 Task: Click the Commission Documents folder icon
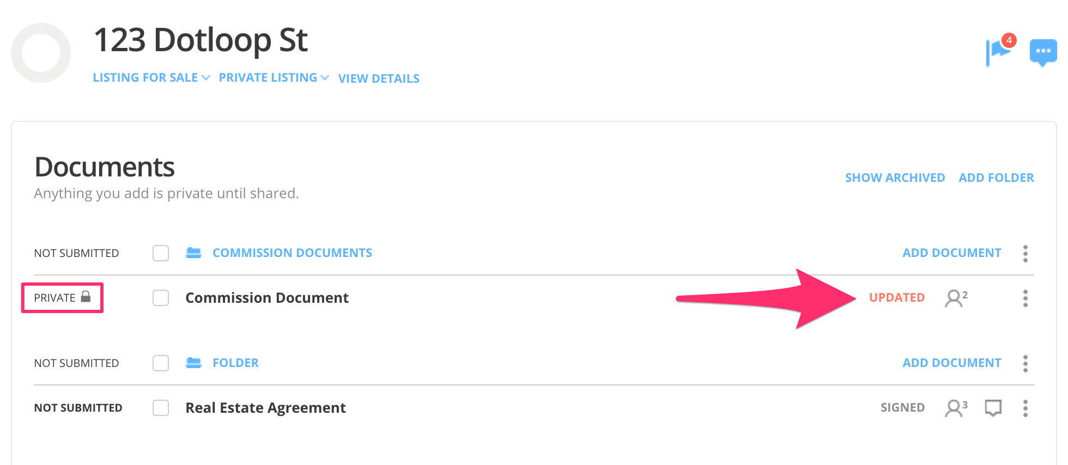click(193, 253)
